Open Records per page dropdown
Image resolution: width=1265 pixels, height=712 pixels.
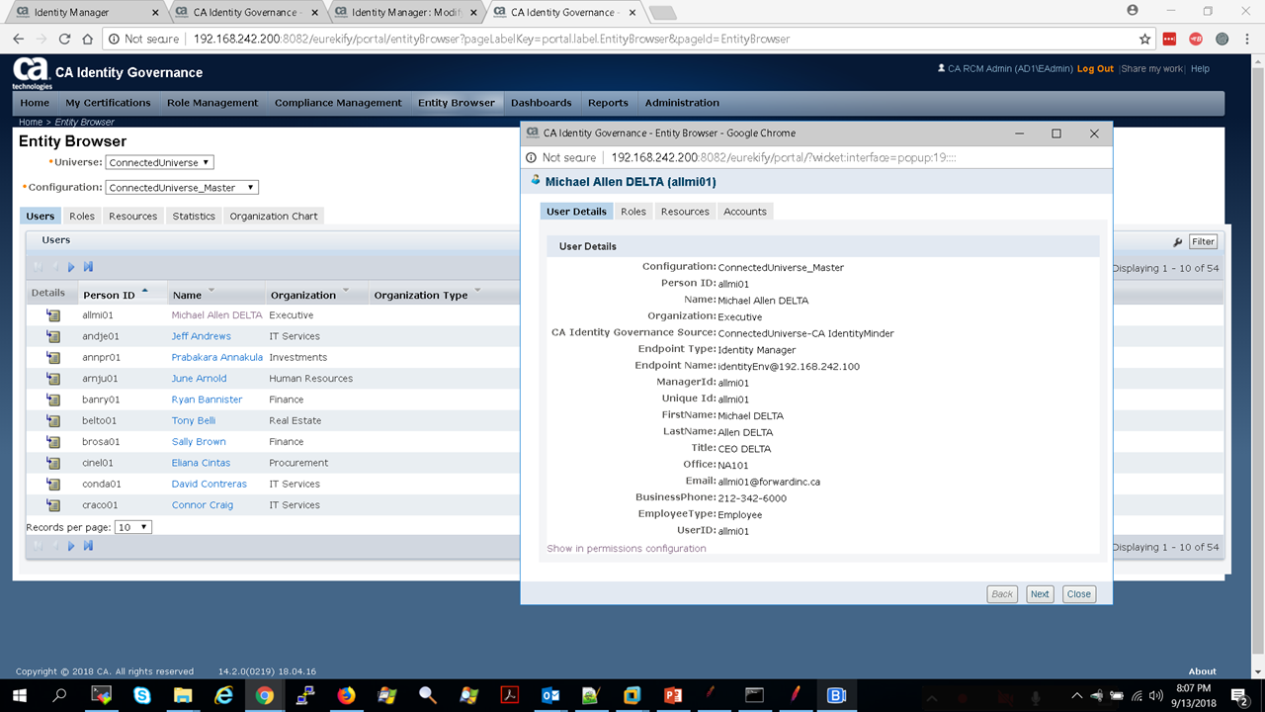point(133,527)
